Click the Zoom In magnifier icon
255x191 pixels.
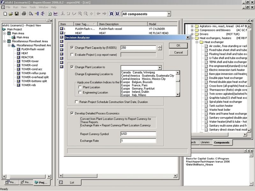(80, 14)
